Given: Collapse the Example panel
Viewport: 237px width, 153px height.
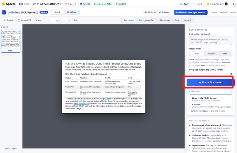Looking at the screenshot, I should click(x=231, y=91).
